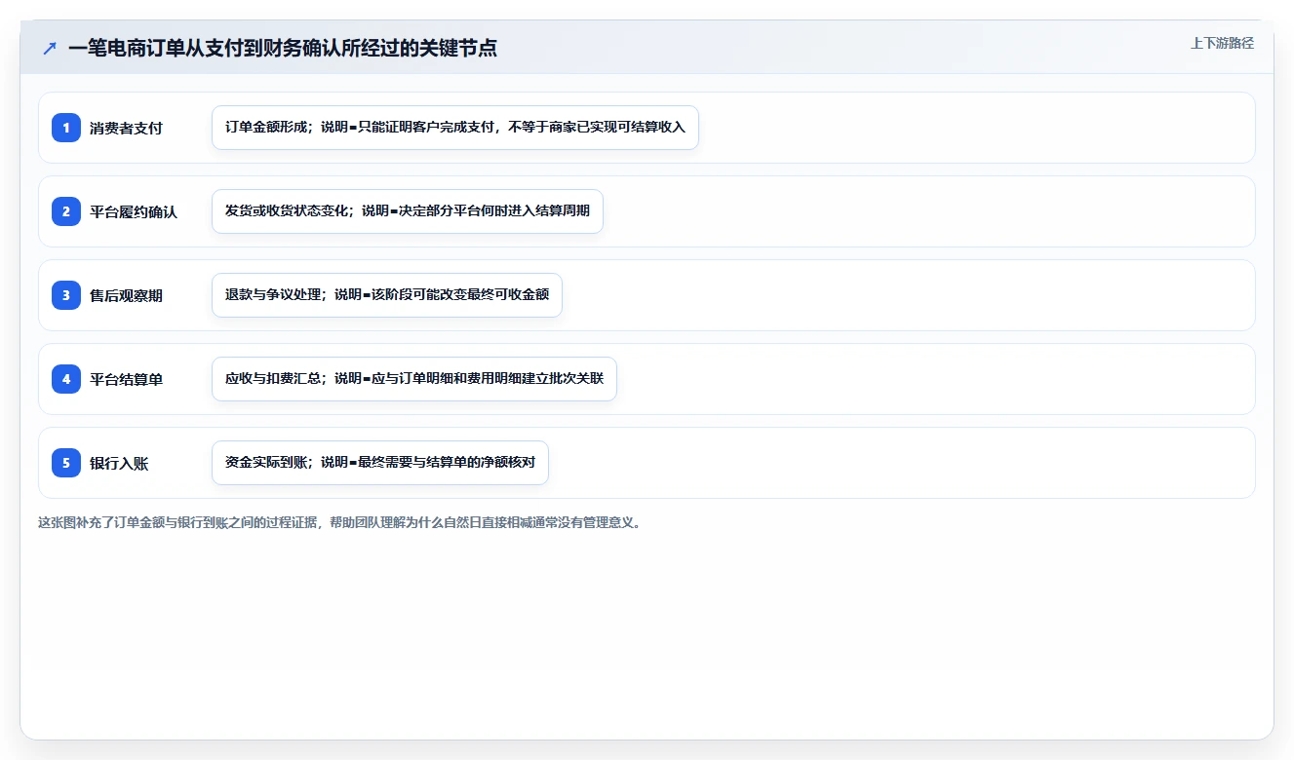Click the step 3 number badge
Screen dimensions: 1294x760
66,295
